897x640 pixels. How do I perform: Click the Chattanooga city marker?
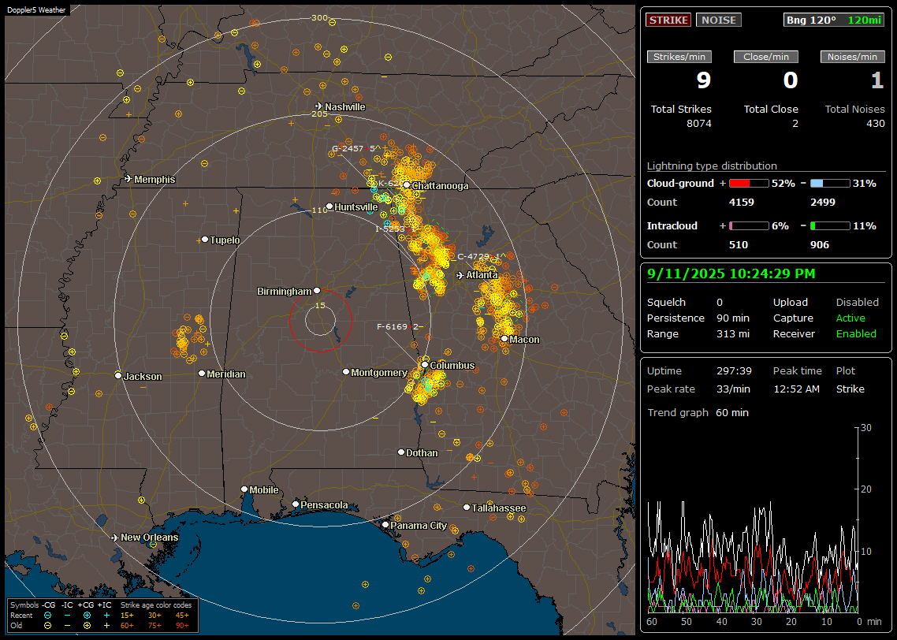pyautogui.click(x=407, y=184)
